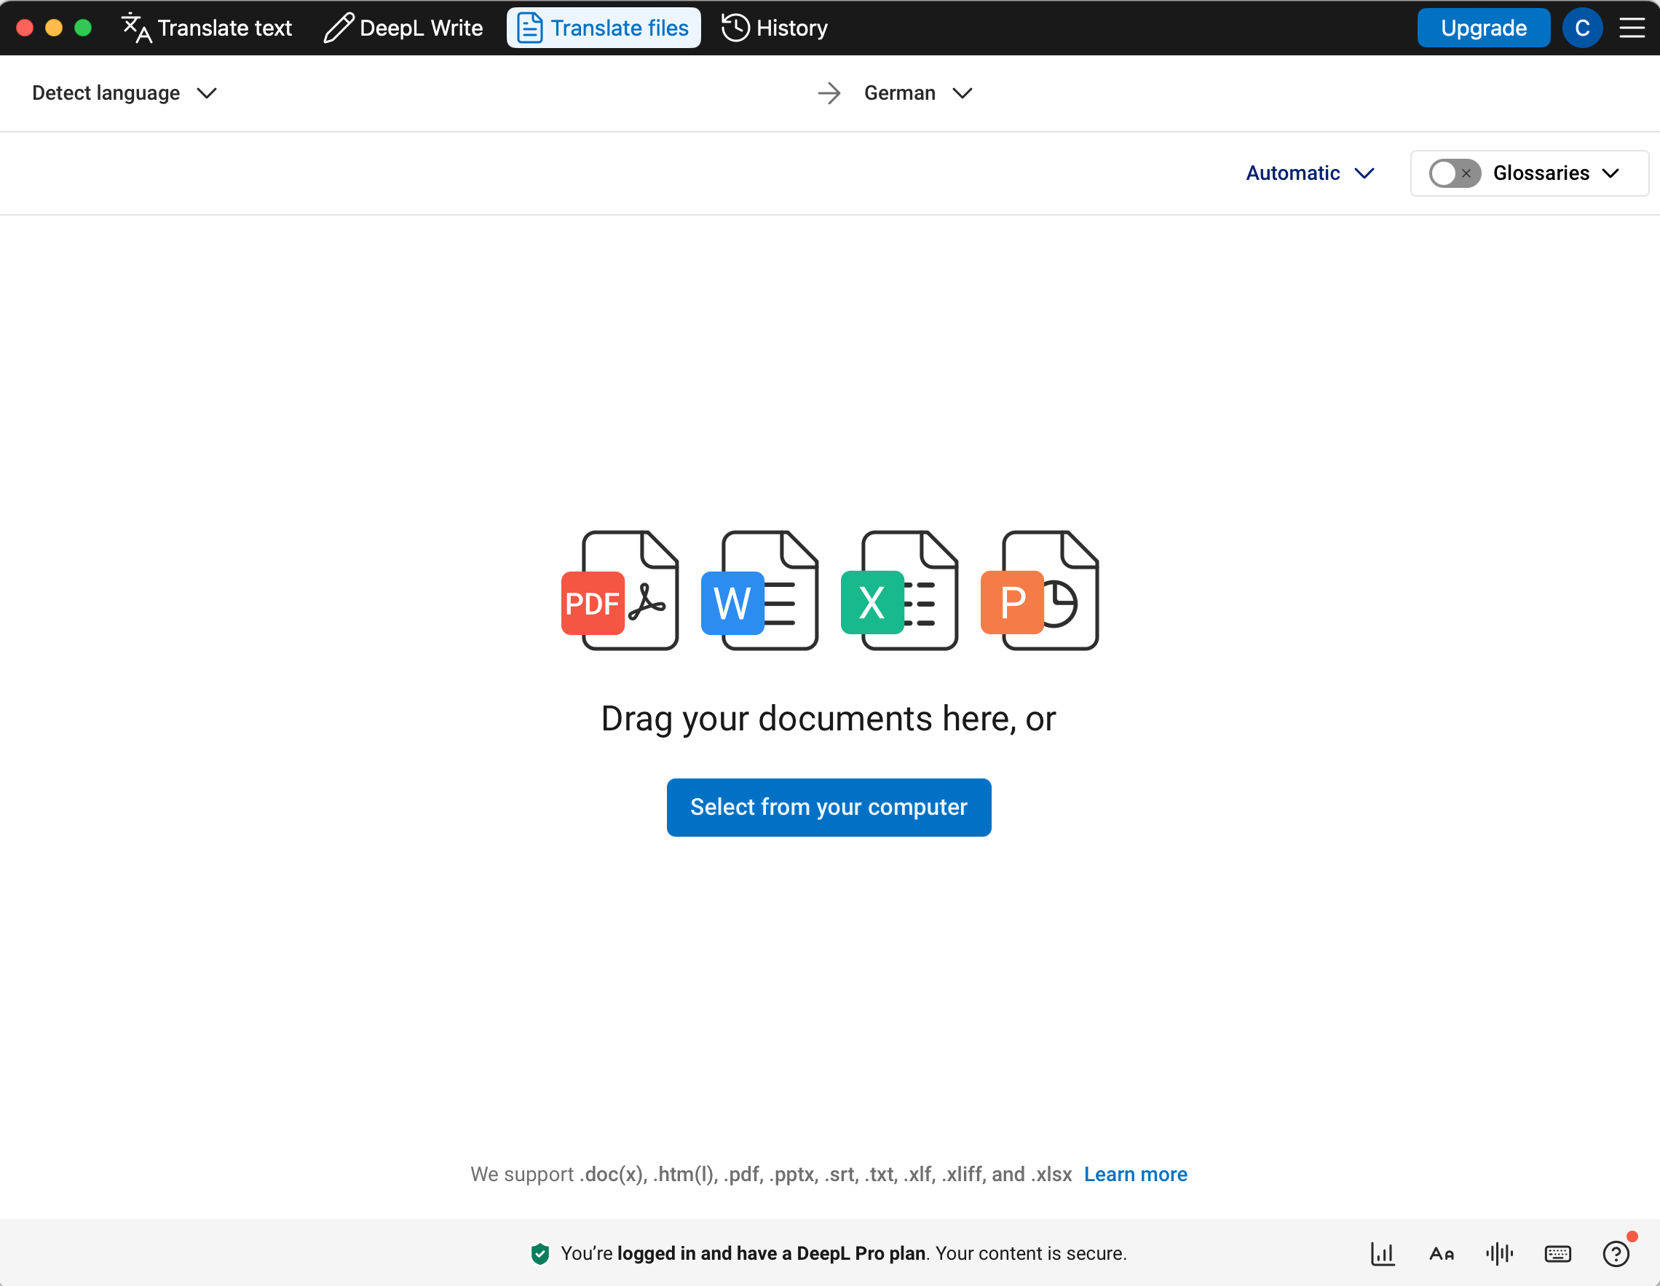
Task: Click the audio waveform icon
Action: click(1499, 1253)
